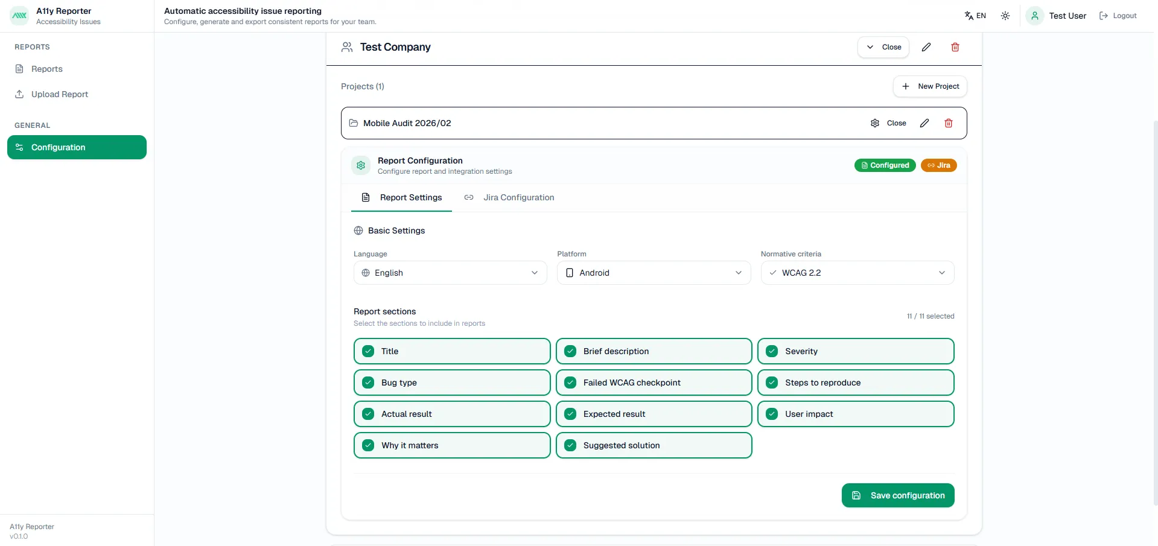Expand the Platform dropdown set to Android
This screenshot has height=546, width=1158.
(654, 273)
